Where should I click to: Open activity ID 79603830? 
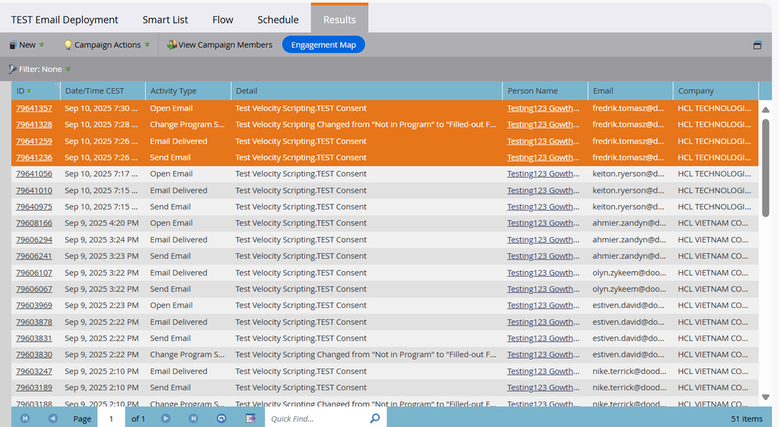click(x=34, y=355)
